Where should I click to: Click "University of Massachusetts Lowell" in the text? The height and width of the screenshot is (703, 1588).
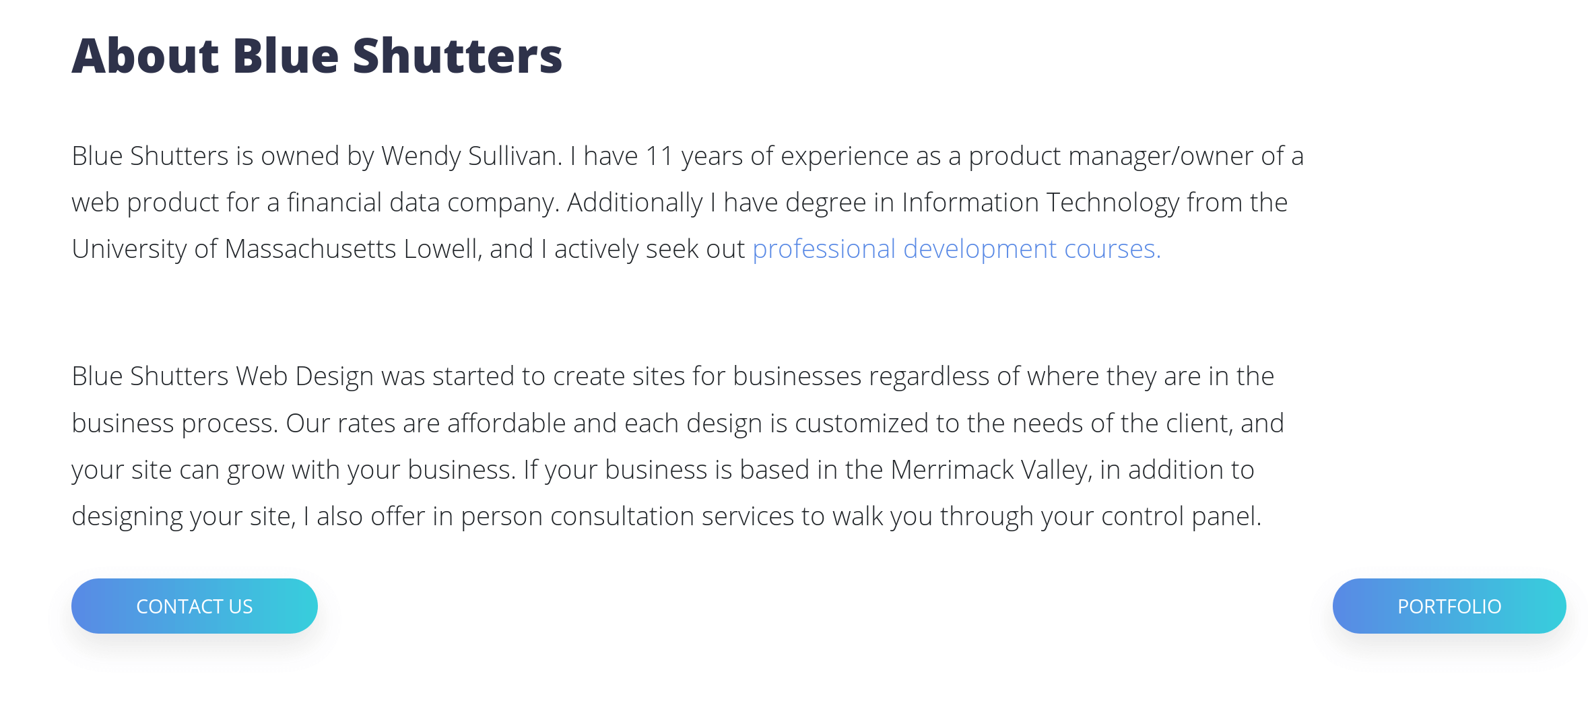pyautogui.click(x=276, y=249)
